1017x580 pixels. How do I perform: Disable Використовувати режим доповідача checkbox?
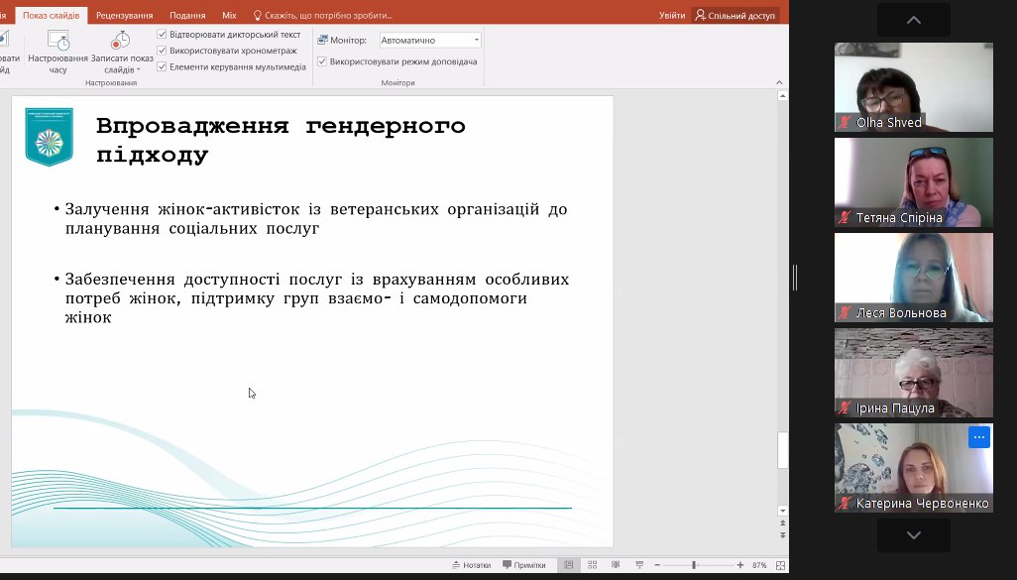click(x=322, y=61)
